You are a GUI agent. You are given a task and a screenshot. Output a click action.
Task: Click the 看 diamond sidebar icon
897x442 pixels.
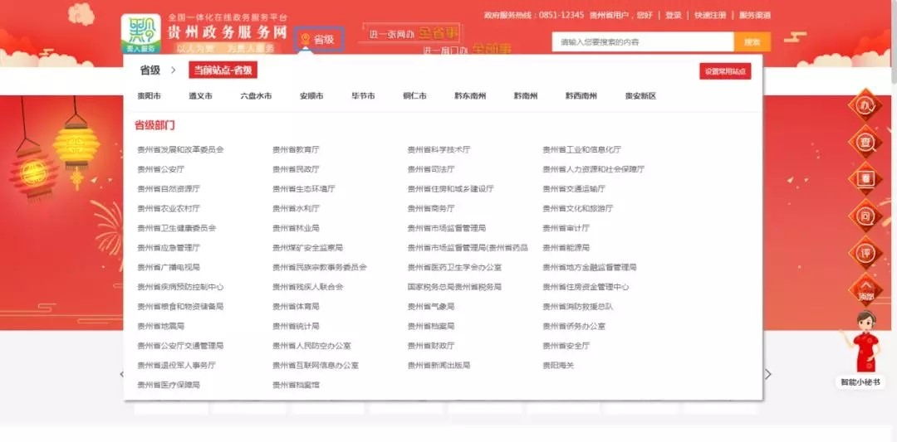(865, 178)
